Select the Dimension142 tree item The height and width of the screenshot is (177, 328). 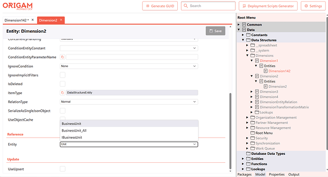coord(280,71)
